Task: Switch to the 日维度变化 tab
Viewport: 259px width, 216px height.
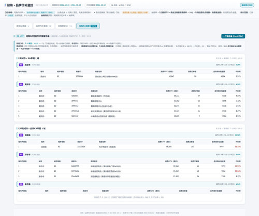Action: point(65,26)
